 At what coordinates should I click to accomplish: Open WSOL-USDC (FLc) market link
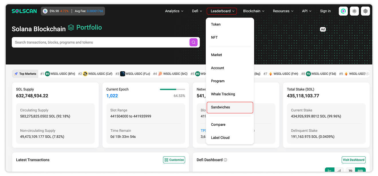[138, 74]
